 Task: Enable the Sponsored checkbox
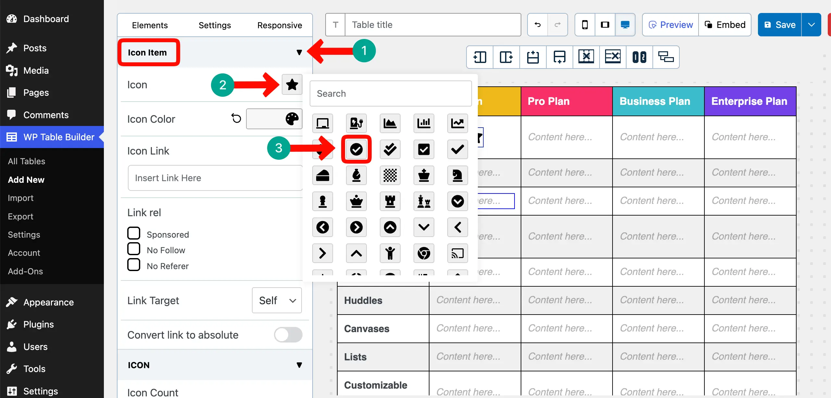134,233
